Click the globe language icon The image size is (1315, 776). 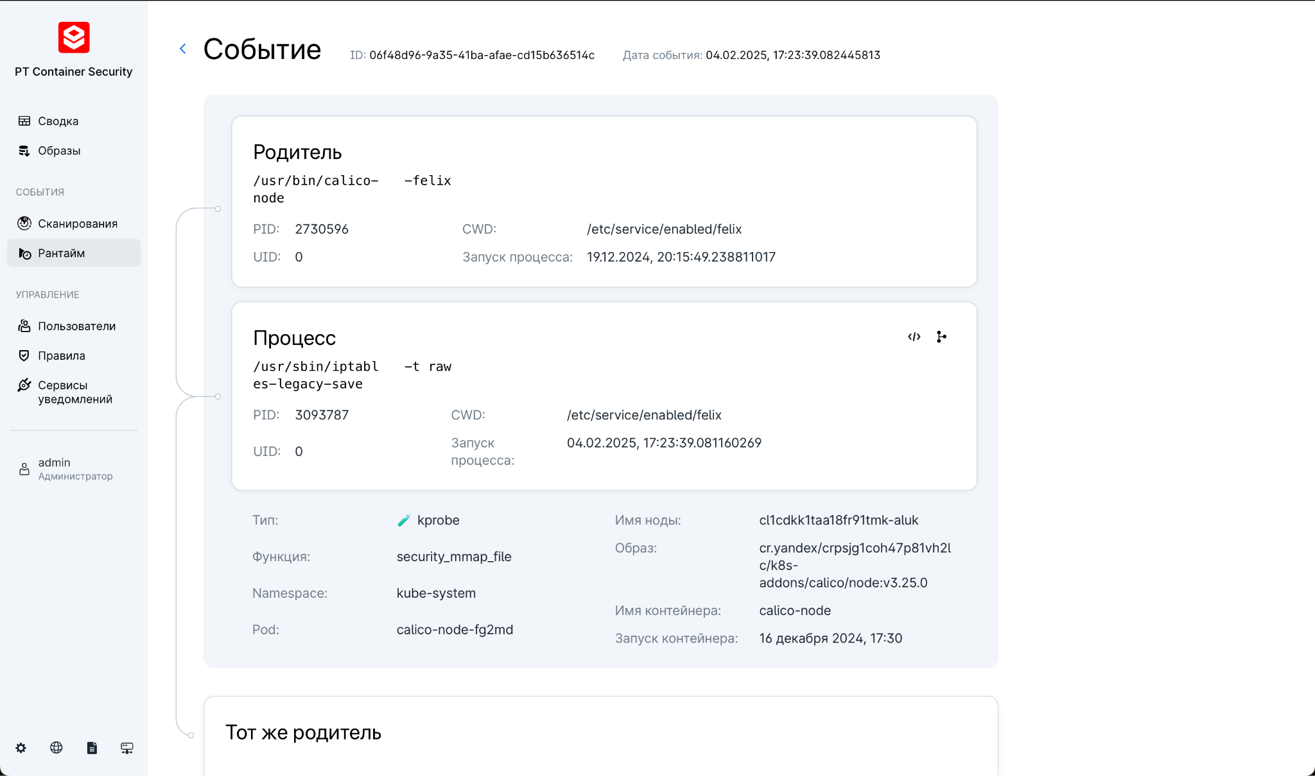[x=57, y=748]
